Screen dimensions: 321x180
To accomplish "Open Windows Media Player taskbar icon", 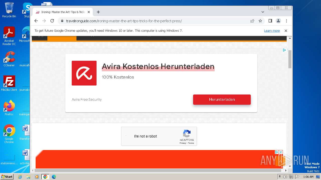I will 37,177.
